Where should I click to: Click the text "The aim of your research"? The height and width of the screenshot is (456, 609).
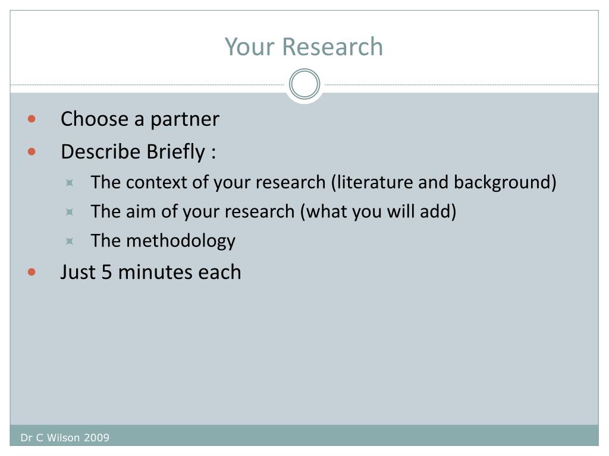[x=193, y=212]
